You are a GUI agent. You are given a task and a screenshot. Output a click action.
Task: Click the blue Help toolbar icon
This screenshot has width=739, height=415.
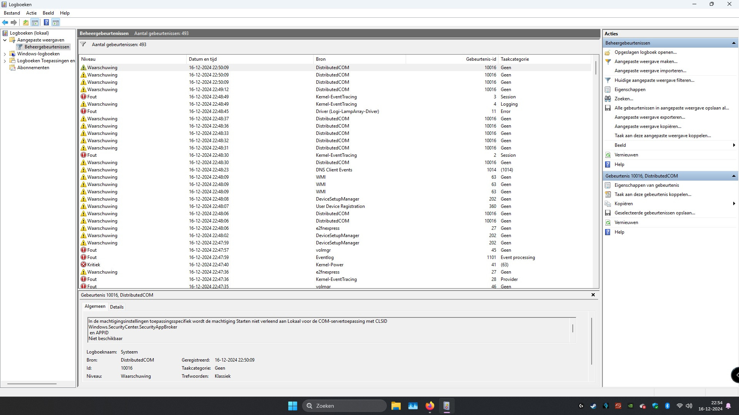[46, 22]
